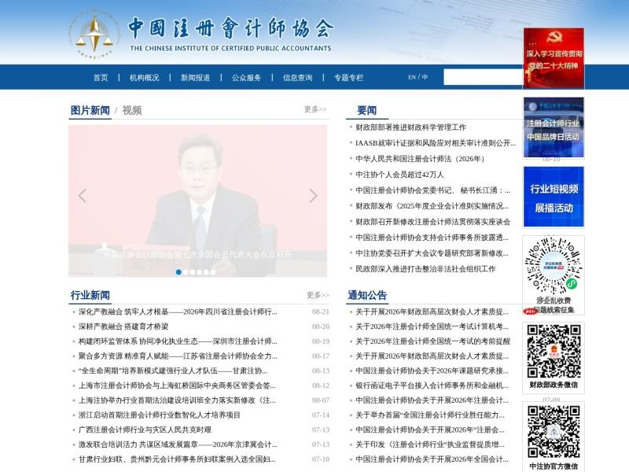The width and height of the screenshot is (629, 472).
Task: Click the 07-10 date entry
Action: click(x=321, y=459)
